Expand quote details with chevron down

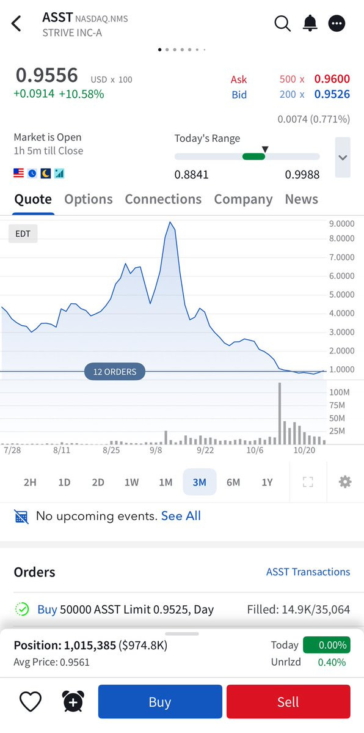(343, 158)
